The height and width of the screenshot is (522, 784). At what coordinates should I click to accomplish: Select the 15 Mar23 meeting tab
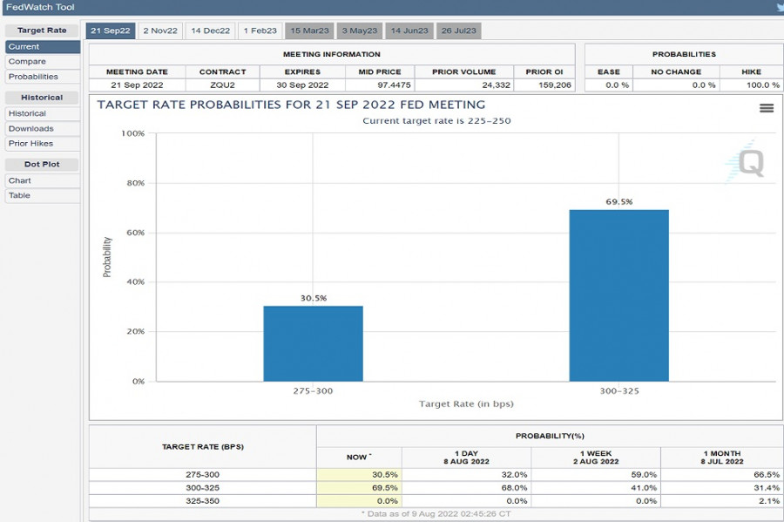(310, 31)
